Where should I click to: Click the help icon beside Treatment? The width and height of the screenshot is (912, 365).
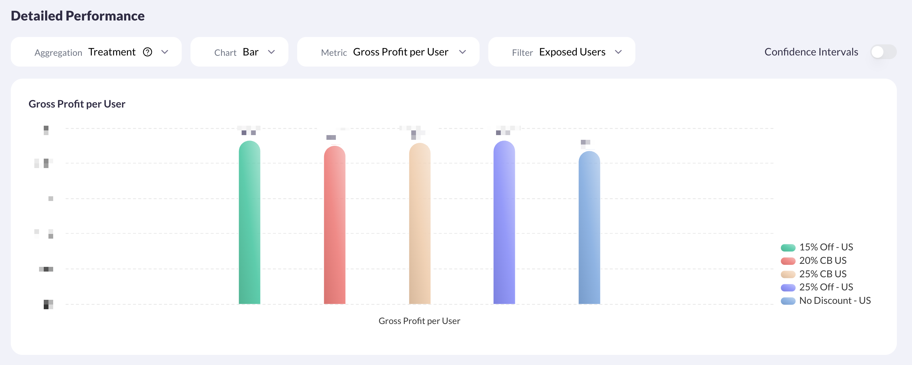point(148,52)
